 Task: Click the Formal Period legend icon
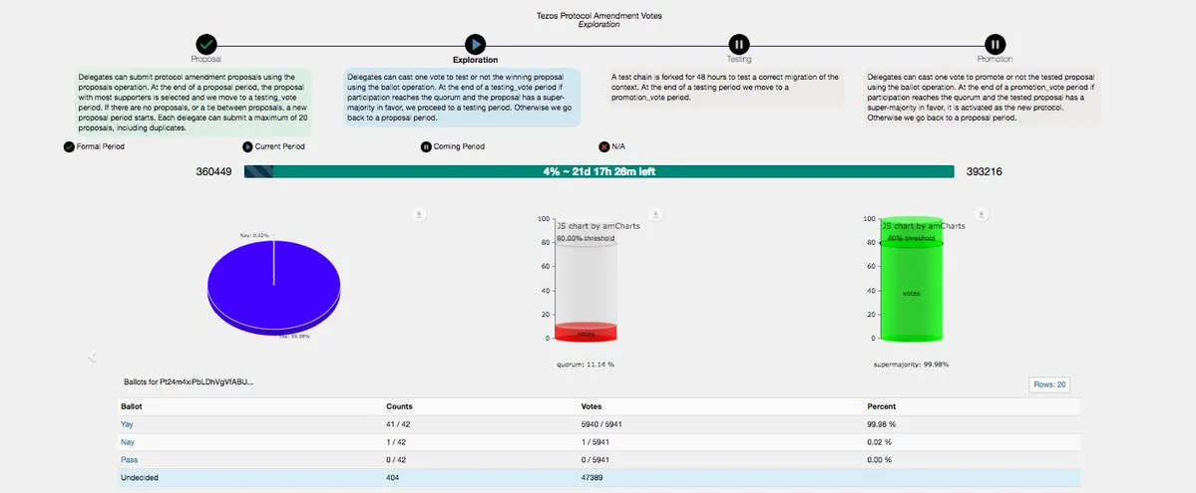pyautogui.click(x=69, y=146)
